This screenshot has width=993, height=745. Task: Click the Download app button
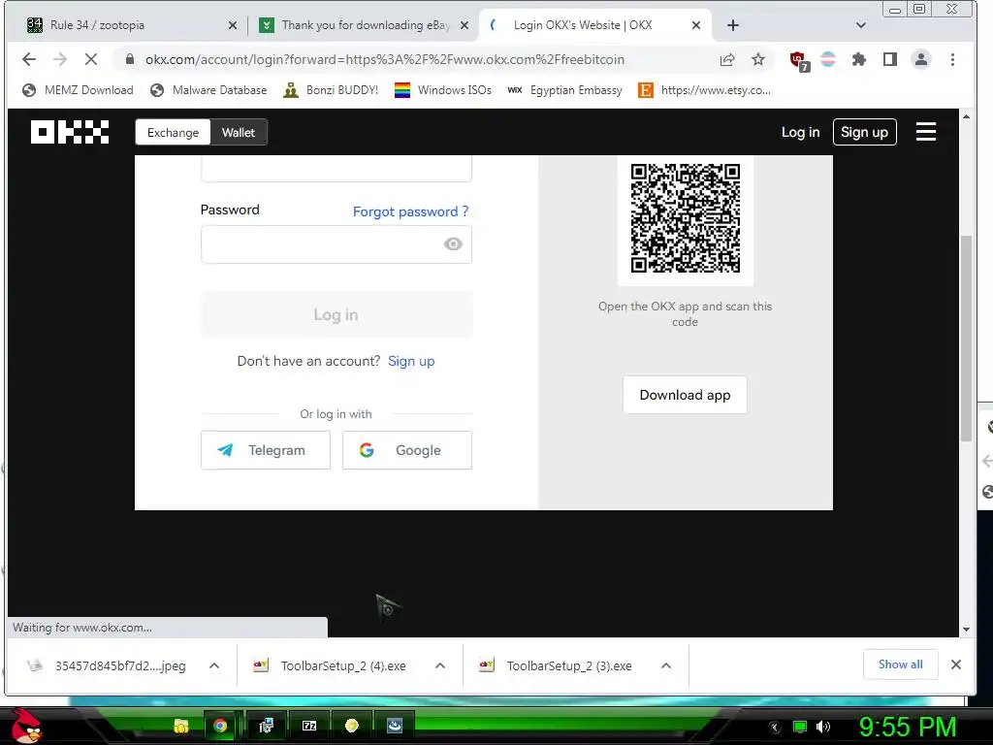click(685, 395)
